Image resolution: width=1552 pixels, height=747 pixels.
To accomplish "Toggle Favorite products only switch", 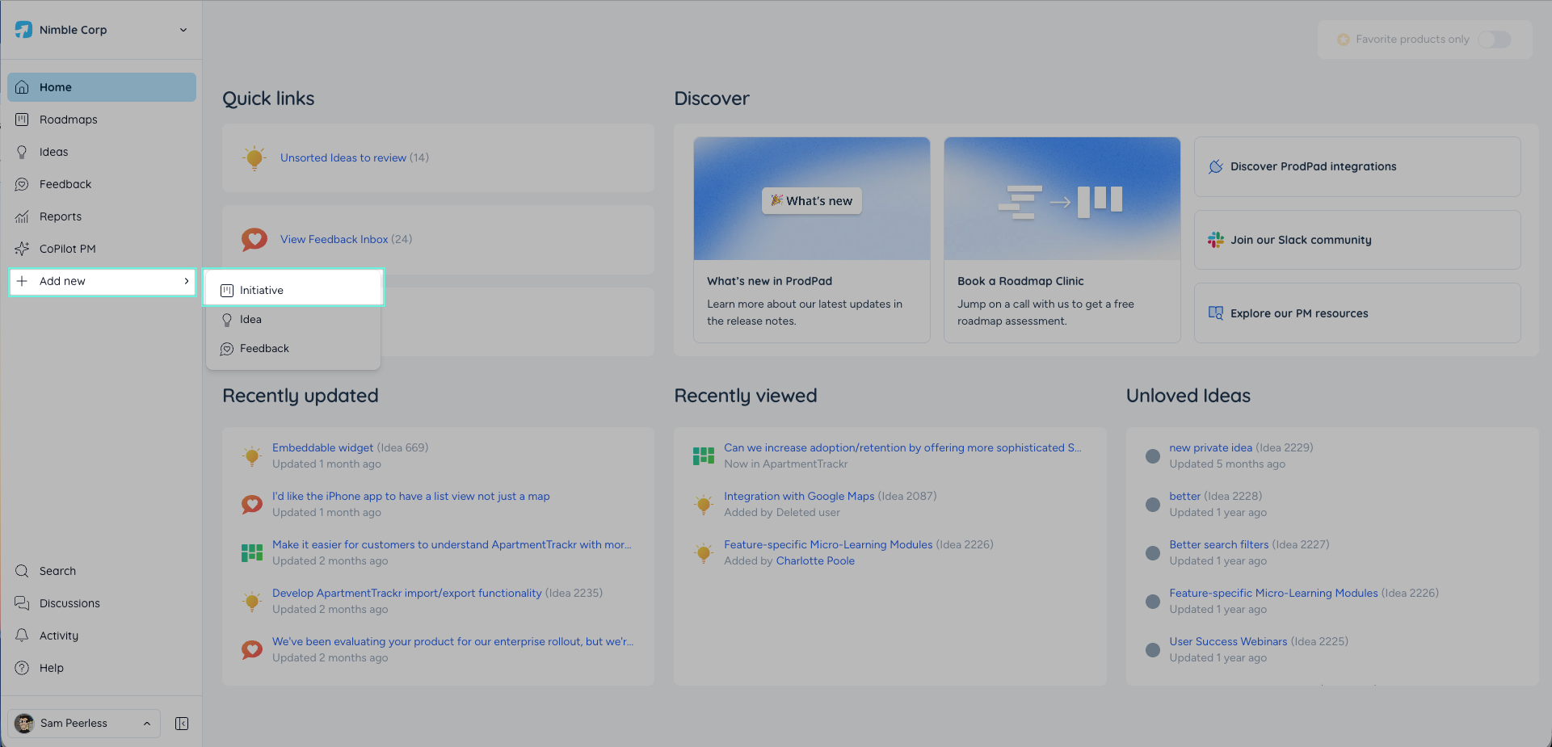I will pos(1494,40).
